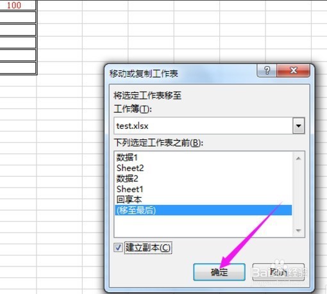Select Sheet2 in the sheet list
Screen dimensions: 327x294
pos(203,168)
